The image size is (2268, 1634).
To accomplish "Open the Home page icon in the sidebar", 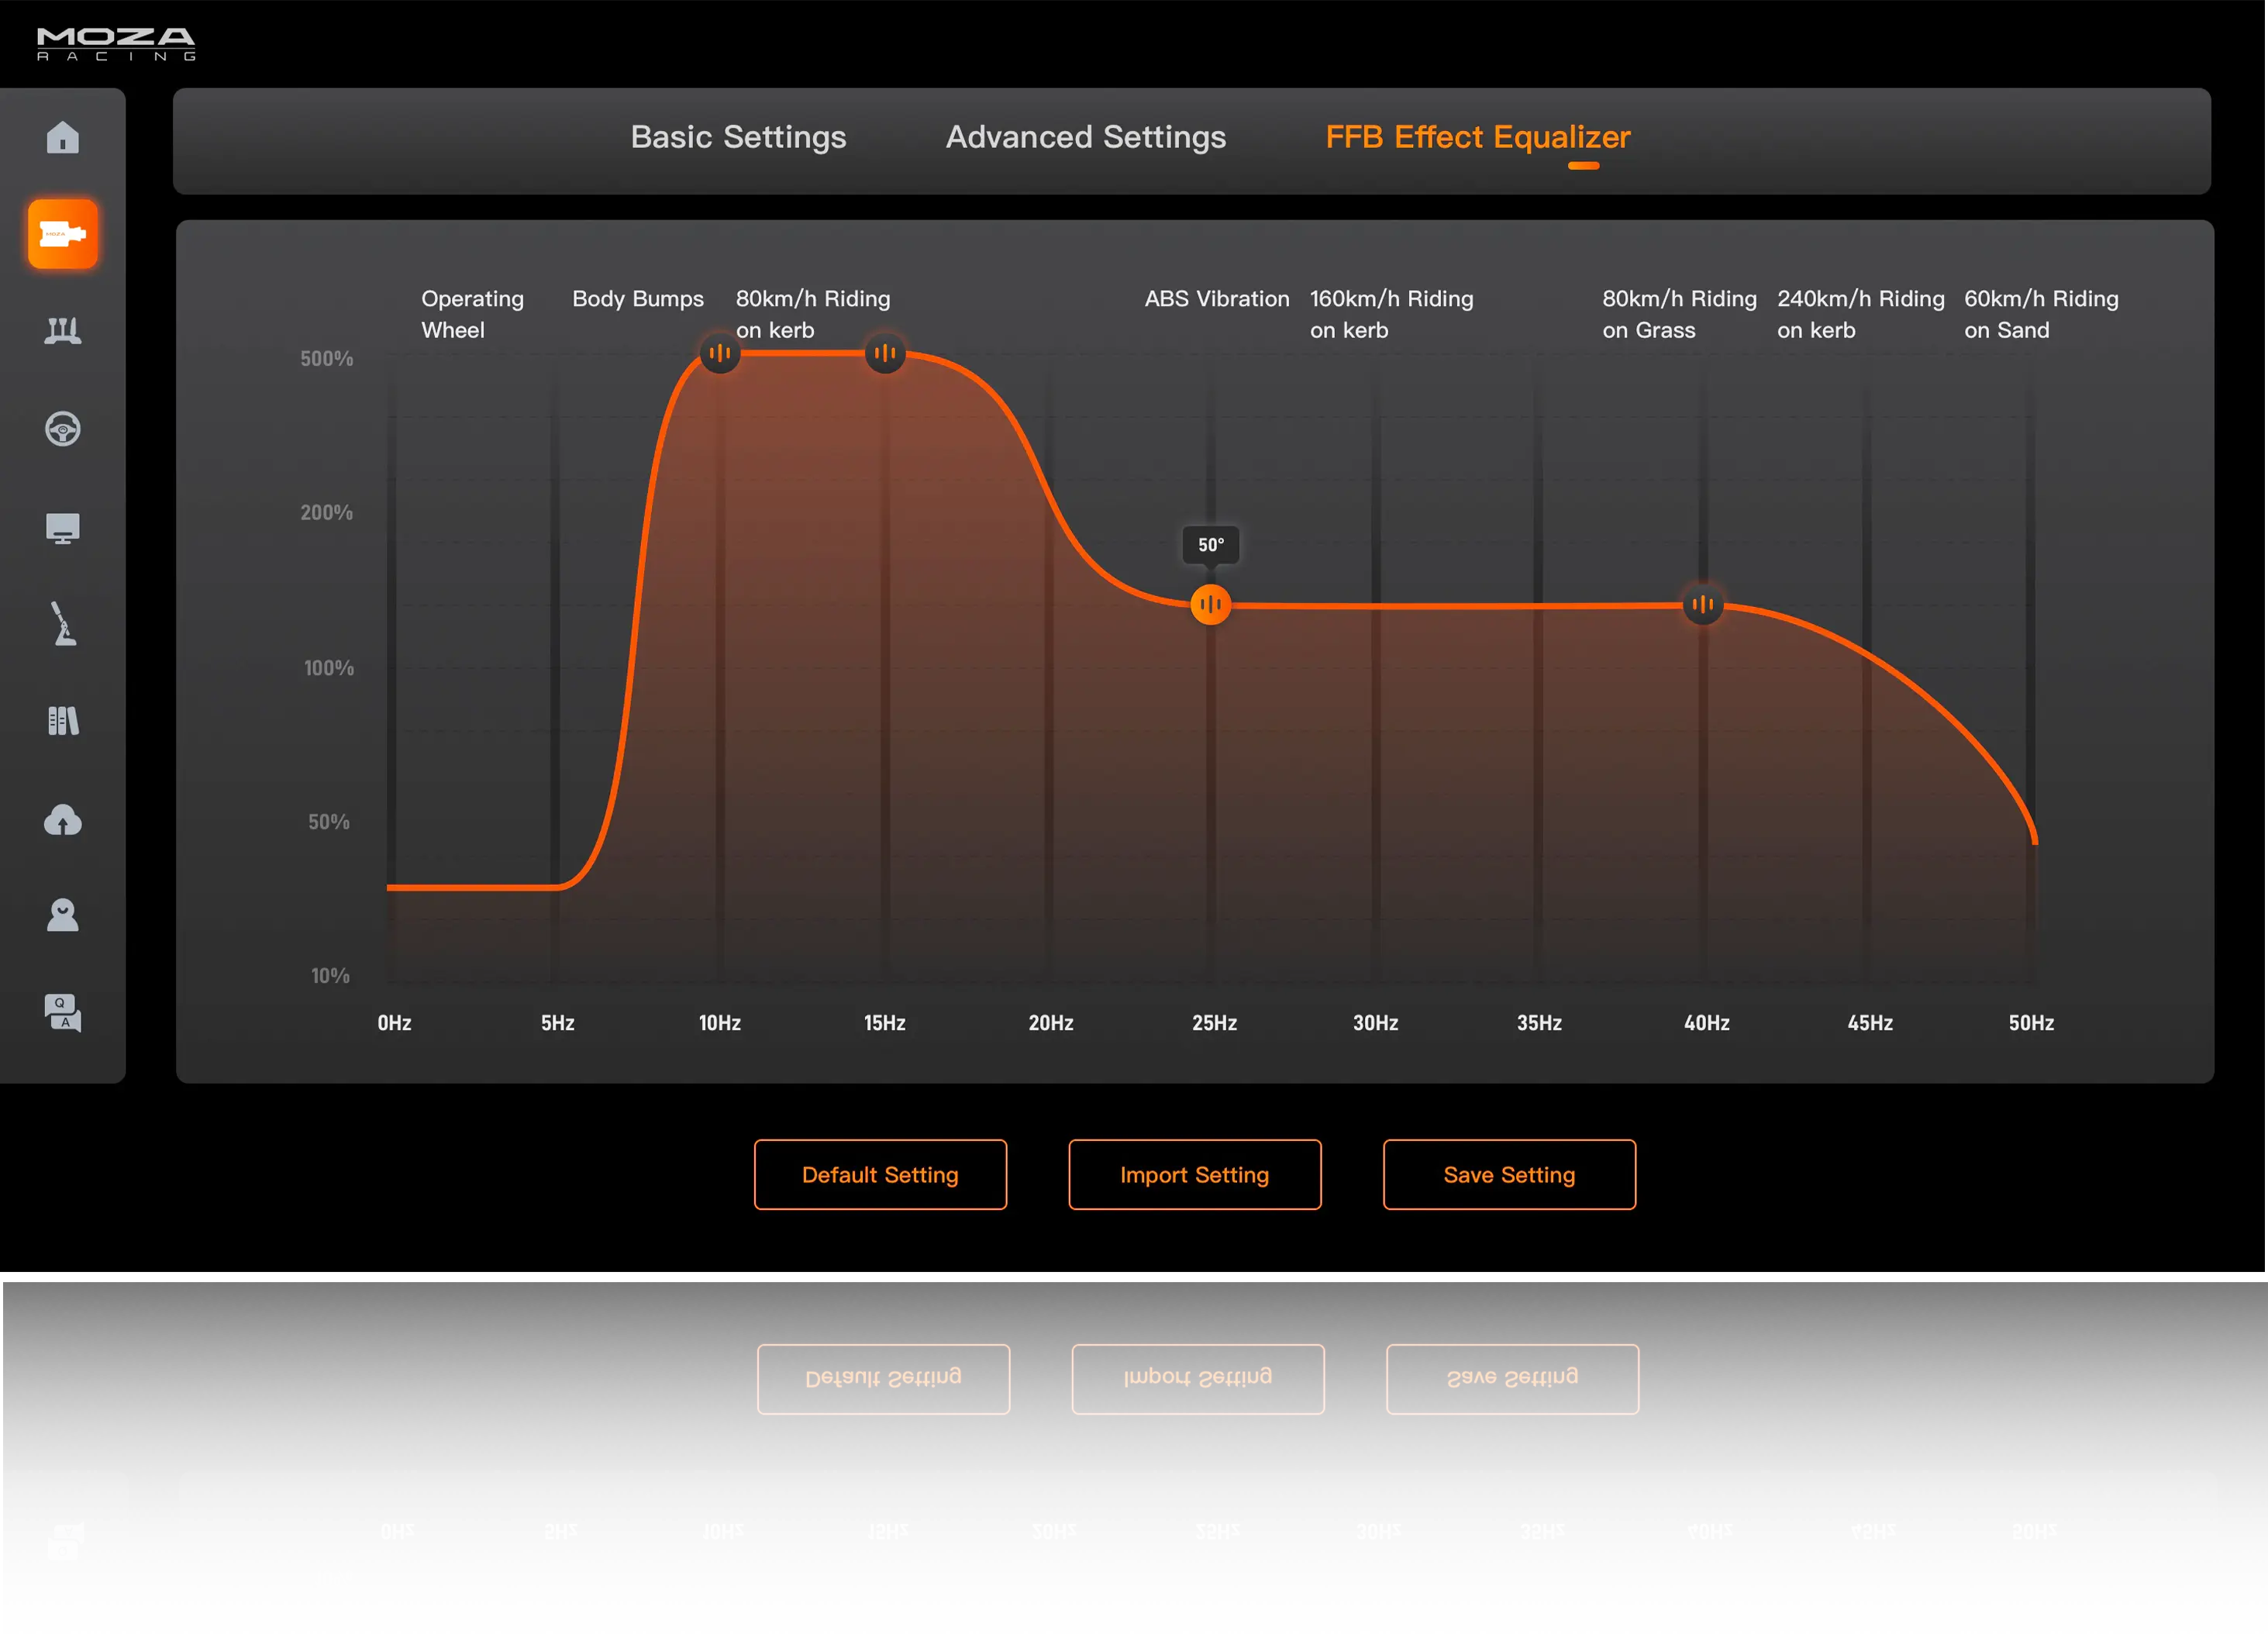I will click(62, 137).
